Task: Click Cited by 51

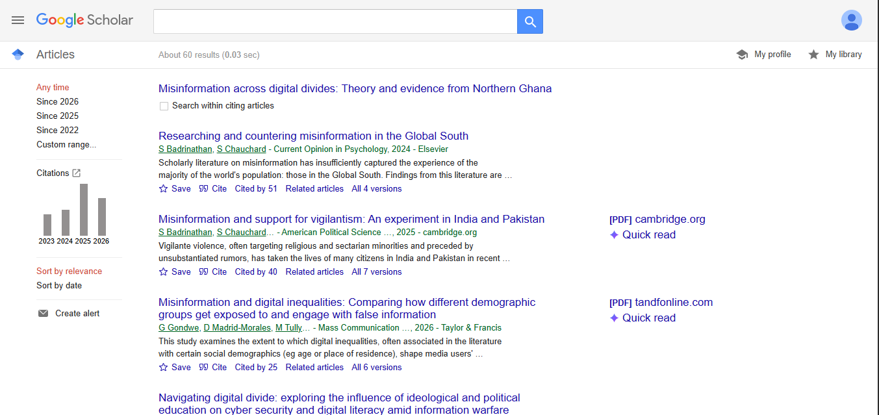Action: 256,188
